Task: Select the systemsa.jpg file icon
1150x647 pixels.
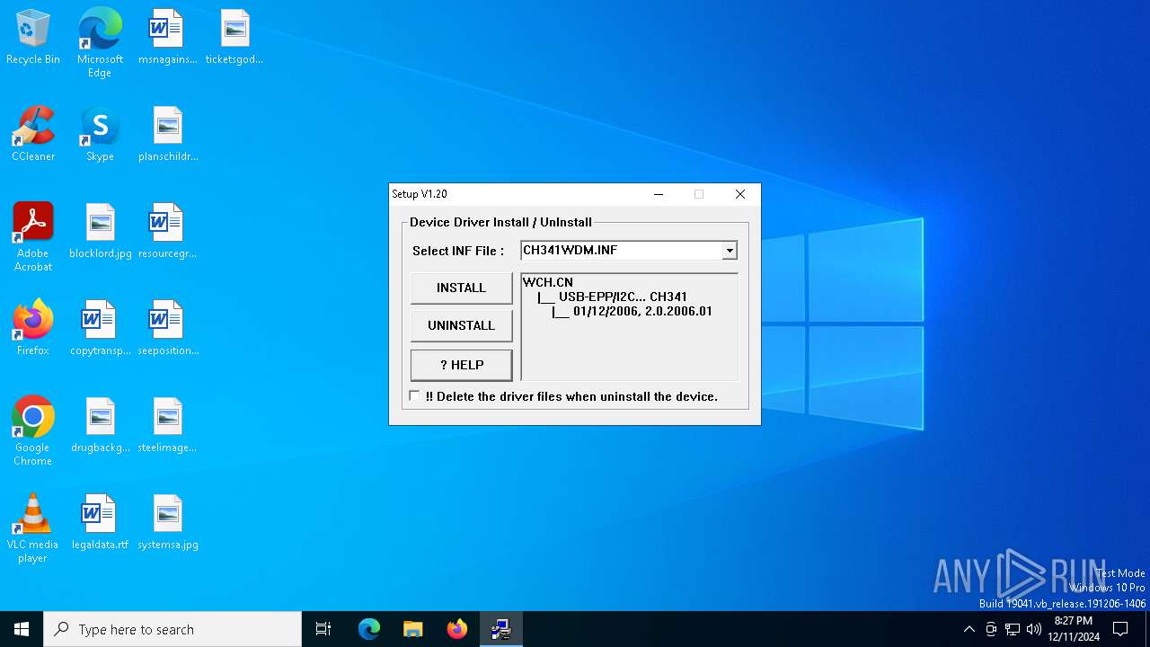Action: click(x=168, y=523)
